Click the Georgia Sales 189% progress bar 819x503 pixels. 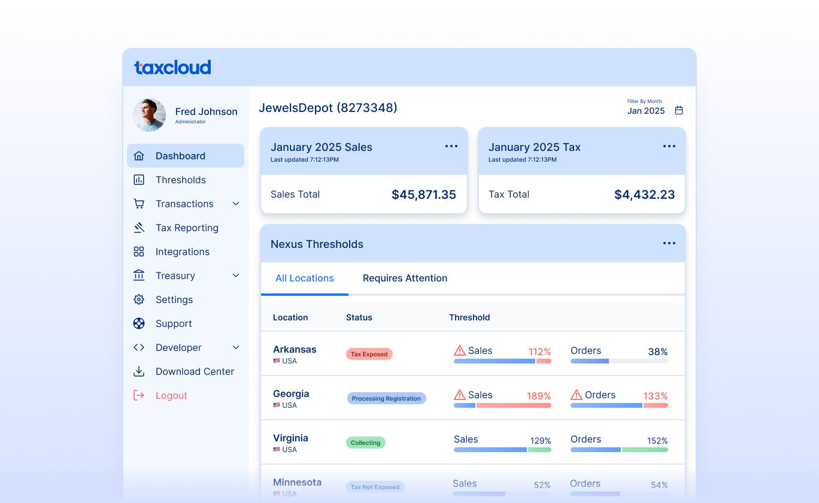click(x=502, y=405)
